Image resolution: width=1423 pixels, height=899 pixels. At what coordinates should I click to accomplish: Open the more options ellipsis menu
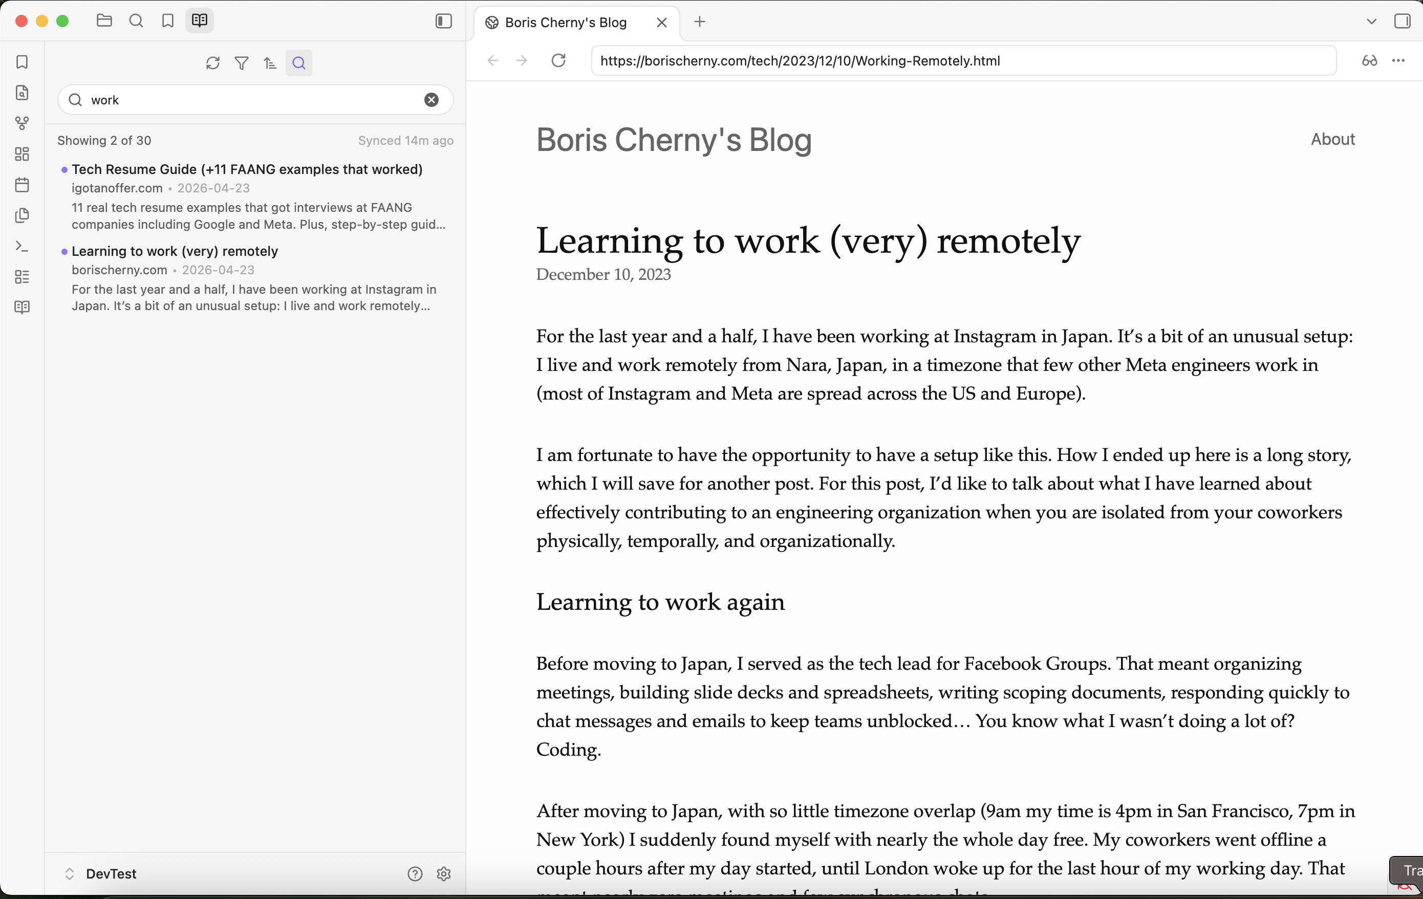coord(1398,60)
